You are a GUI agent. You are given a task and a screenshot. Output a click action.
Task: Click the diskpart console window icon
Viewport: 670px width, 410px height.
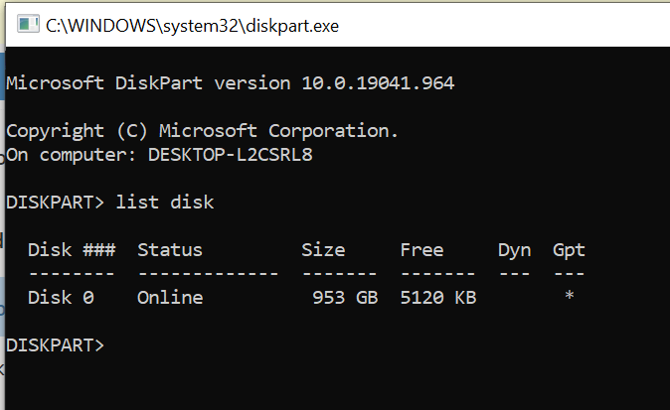pos(28,24)
